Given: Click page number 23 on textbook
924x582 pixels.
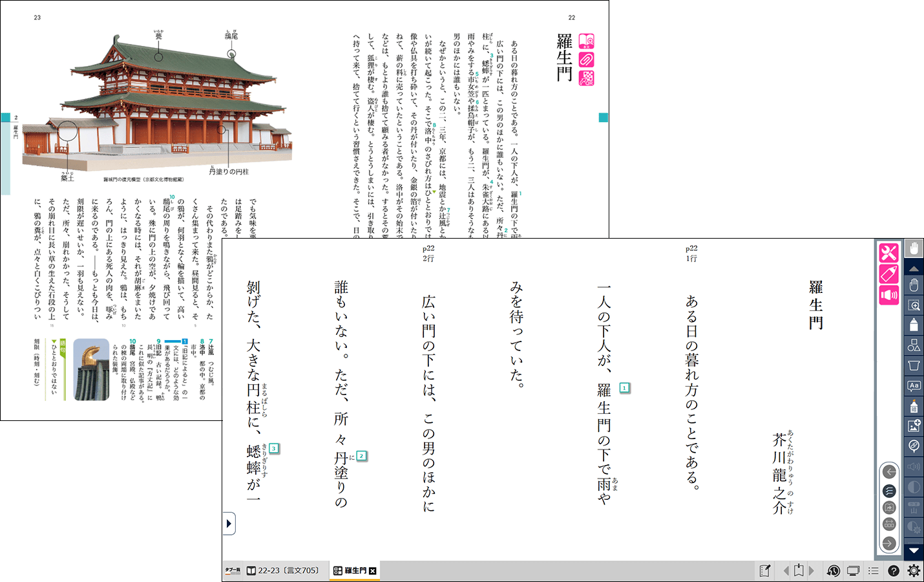Looking at the screenshot, I should pyautogui.click(x=37, y=17).
